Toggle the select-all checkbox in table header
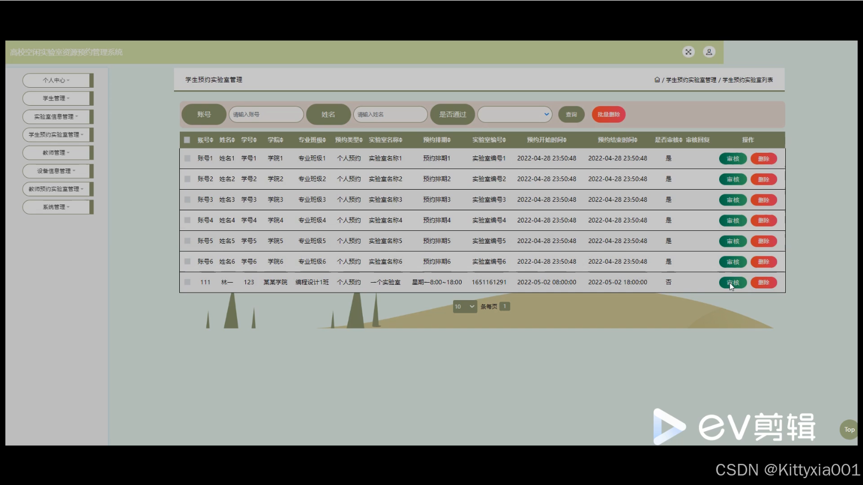This screenshot has height=485, width=863. click(x=187, y=140)
